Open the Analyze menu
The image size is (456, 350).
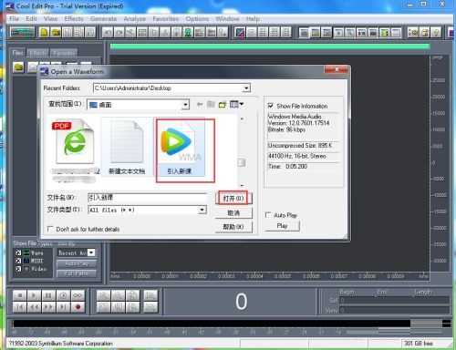coord(135,19)
